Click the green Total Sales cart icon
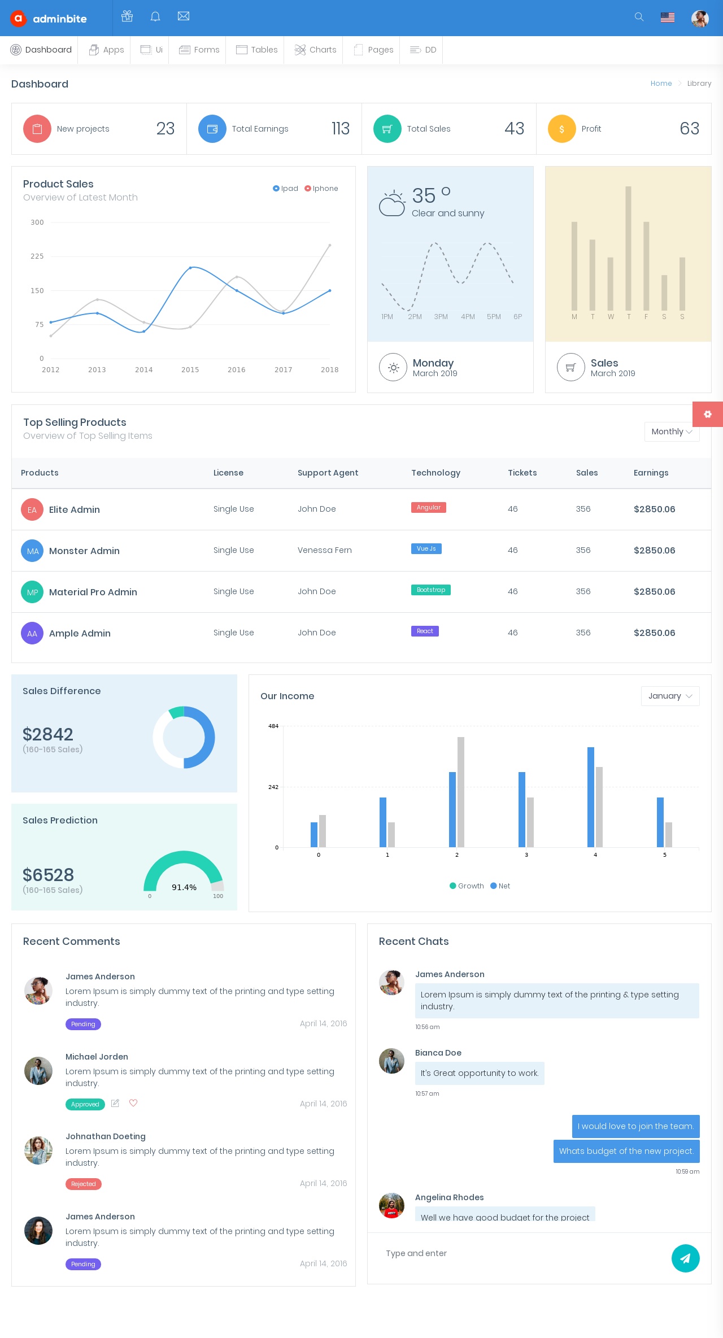This screenshot has width=723, height=1338. (x=387, y=129)
